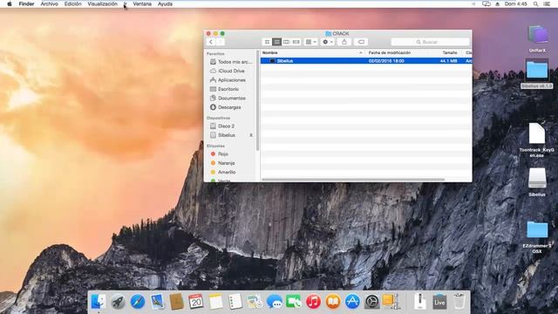This screenshot has height=314, width=558.
Task: Go back in the CRACK Finder window
Action: point(211,42)
